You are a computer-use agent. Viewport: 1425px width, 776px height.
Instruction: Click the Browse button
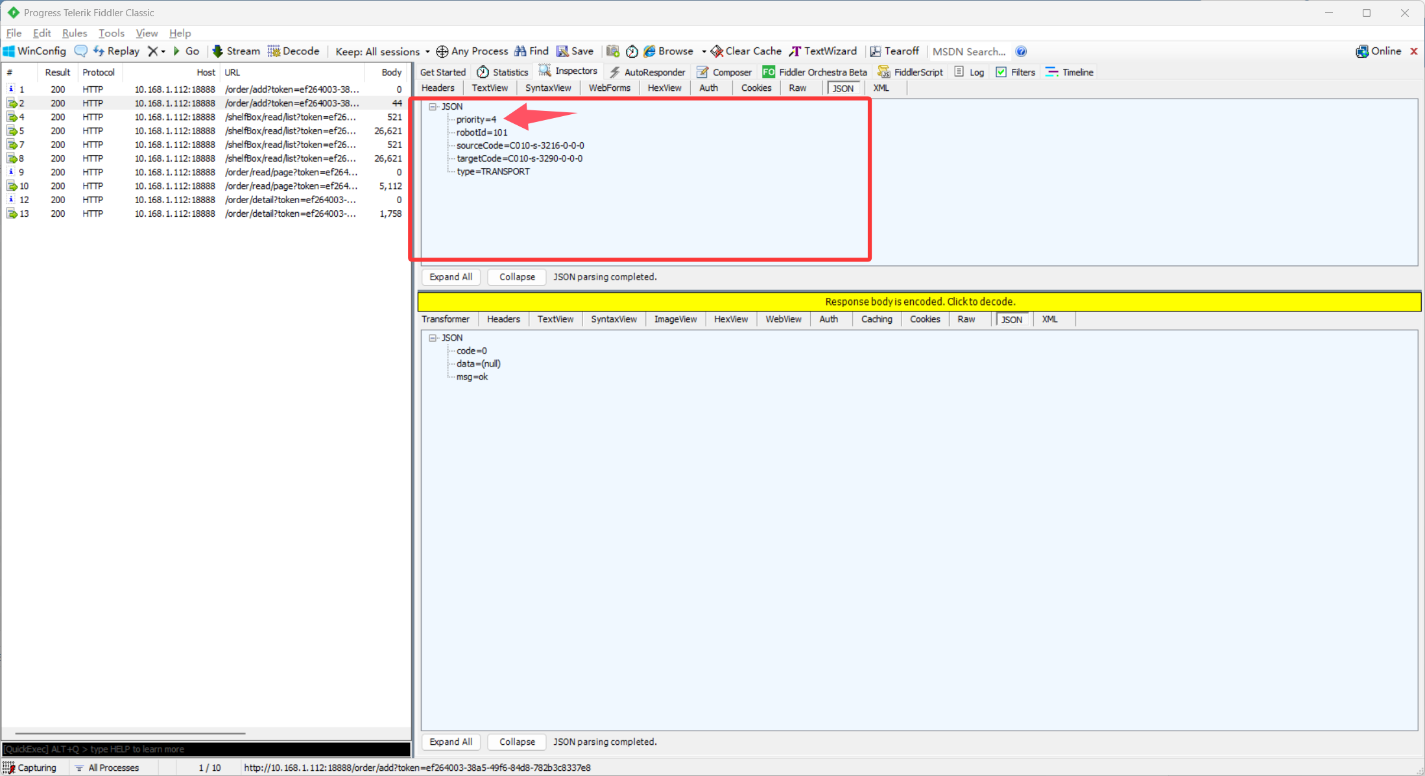[668, 51]
